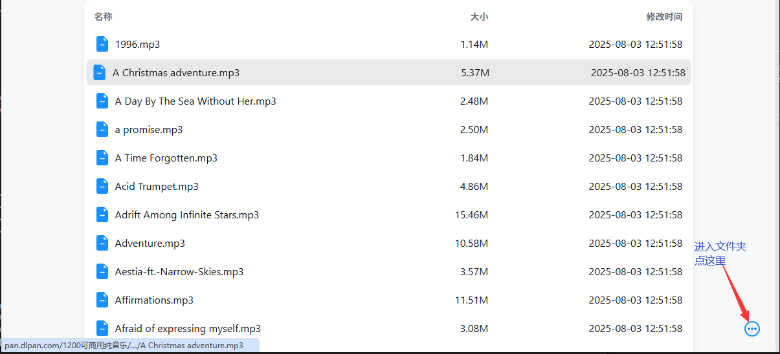This screenshot has width=780, height=354.
Task: Open the blue three-dot more options button
Action: tap(752, 329)
